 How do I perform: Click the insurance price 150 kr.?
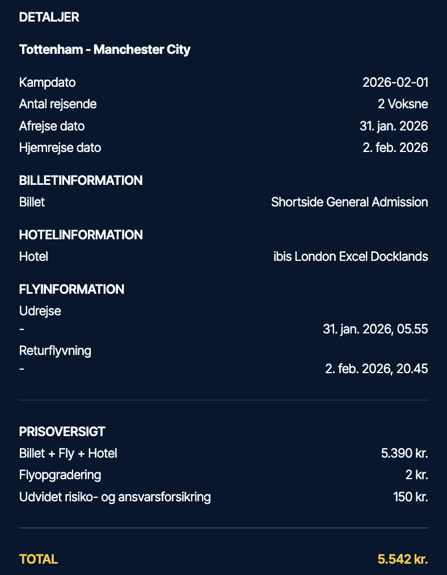tap(410, 497)
